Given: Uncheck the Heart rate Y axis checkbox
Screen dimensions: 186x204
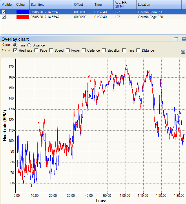Looking at the screenshot, I should [x=15, y=50].
